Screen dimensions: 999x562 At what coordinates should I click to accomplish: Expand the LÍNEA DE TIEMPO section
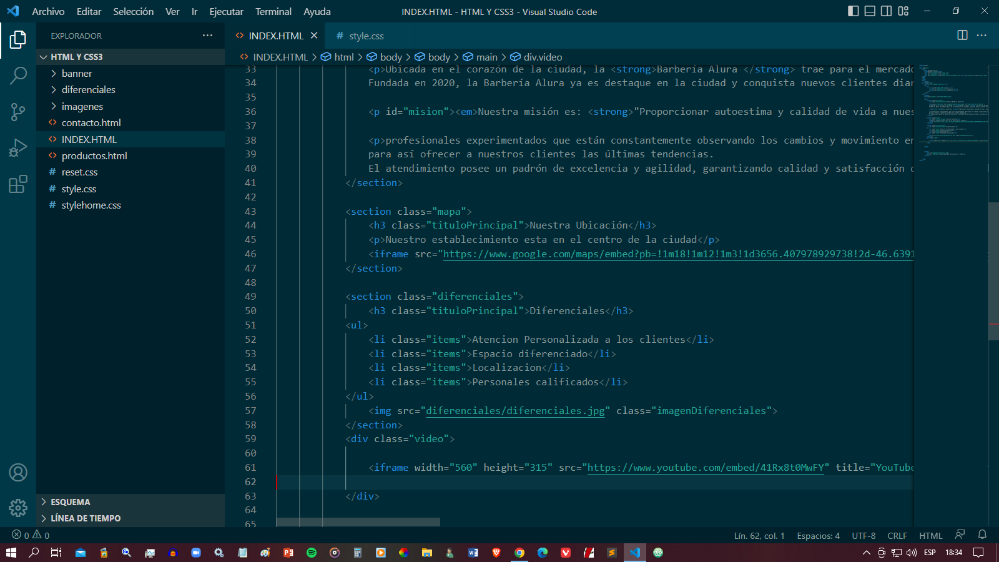[130, 518]
